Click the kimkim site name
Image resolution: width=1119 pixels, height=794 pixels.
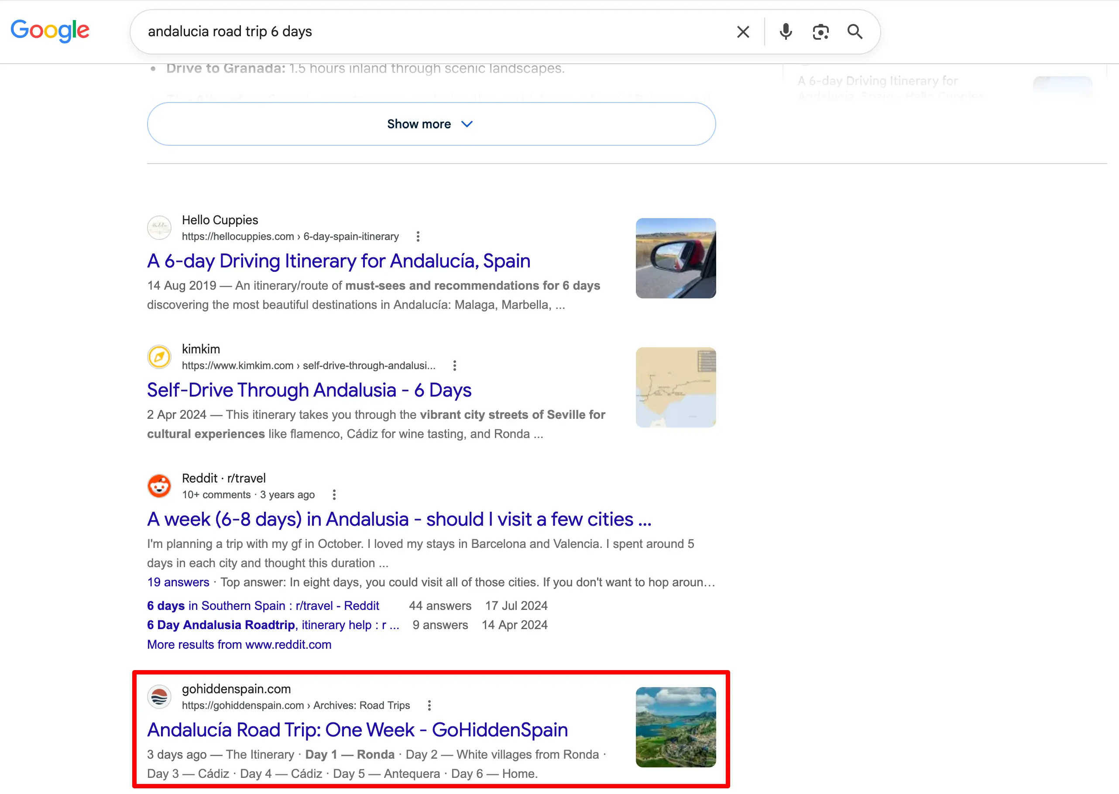201,349
